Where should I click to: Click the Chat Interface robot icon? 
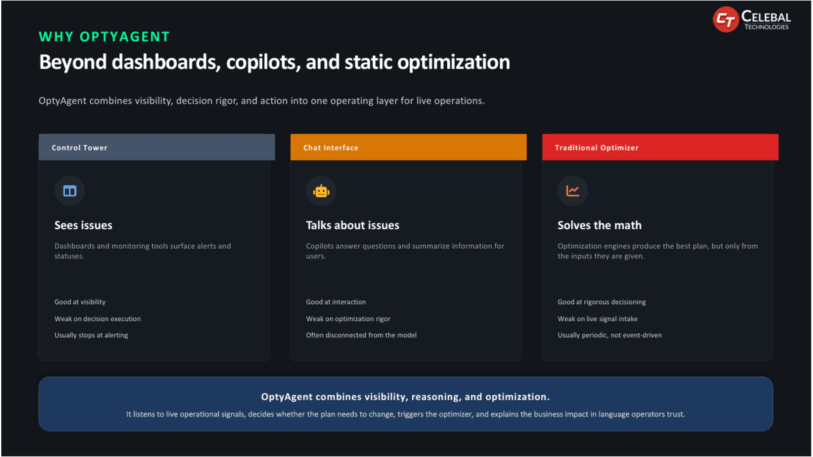[x=321, y=191]
